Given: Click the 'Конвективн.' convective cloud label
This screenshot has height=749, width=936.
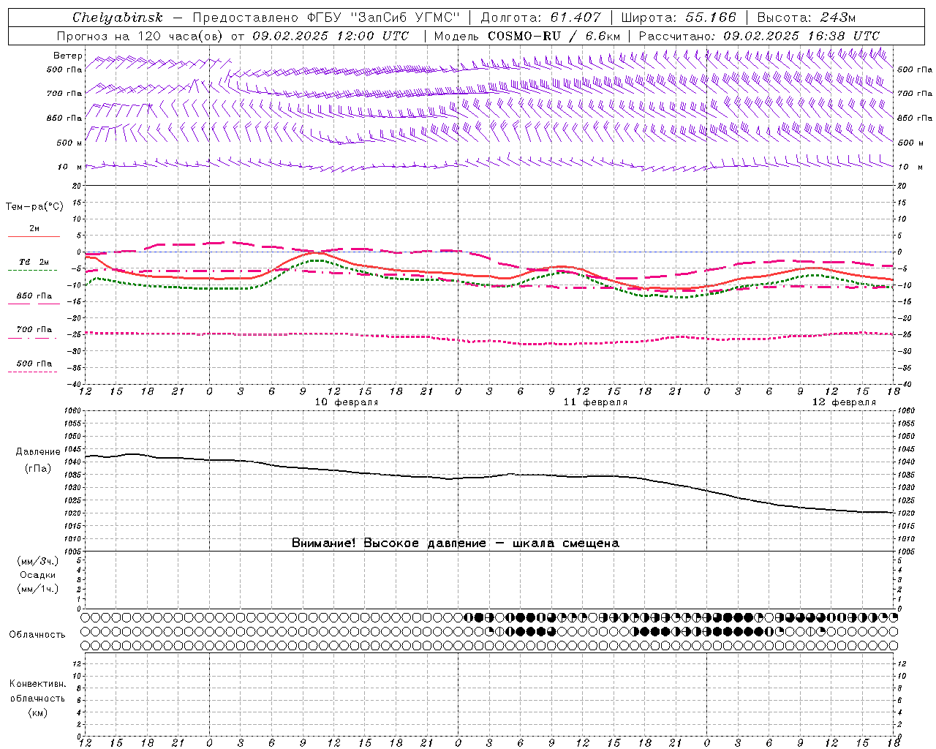Looking at the screenshot, I should point(37,684).
